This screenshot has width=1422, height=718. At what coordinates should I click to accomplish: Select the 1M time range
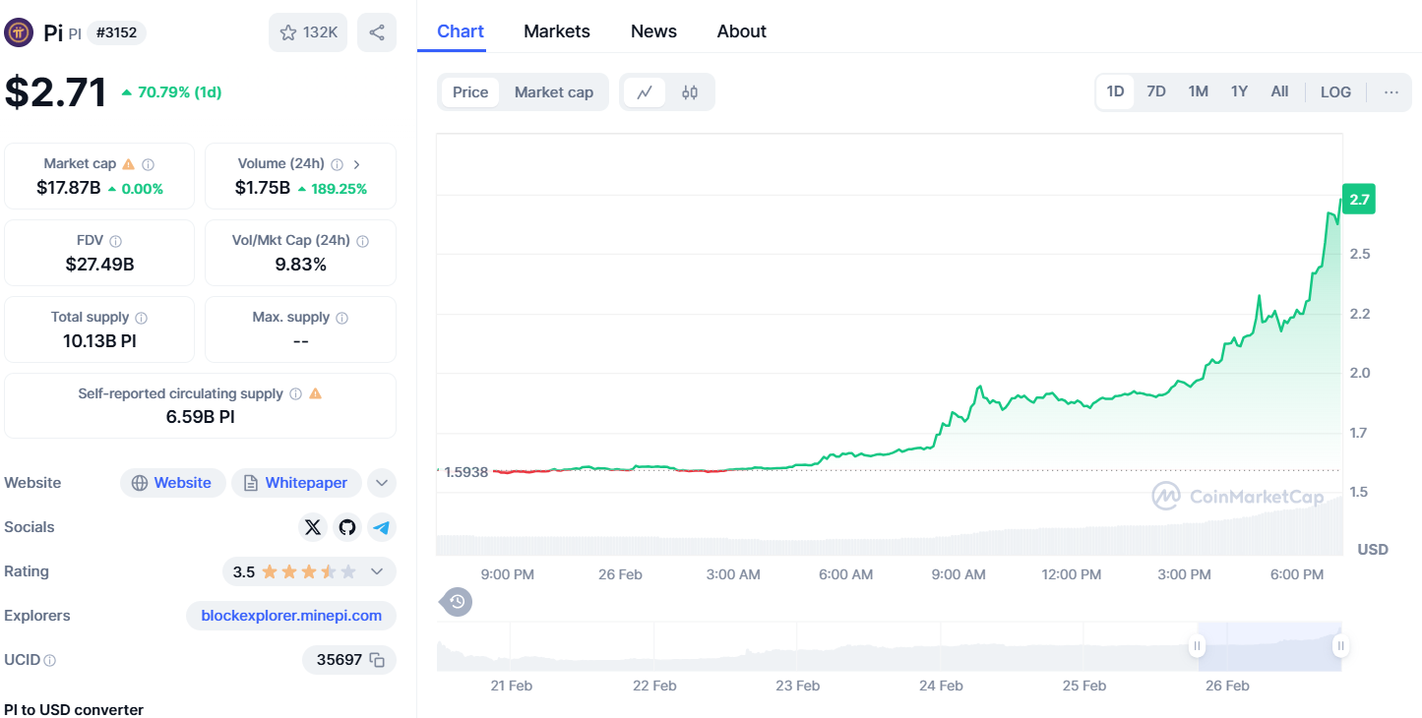[x=1198, y=92]
